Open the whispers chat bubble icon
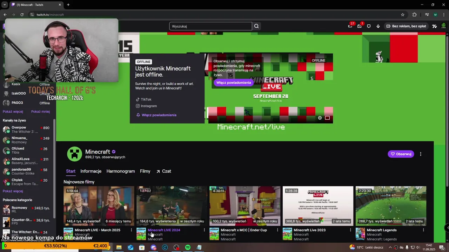449x252 pixels. point(369,26)
